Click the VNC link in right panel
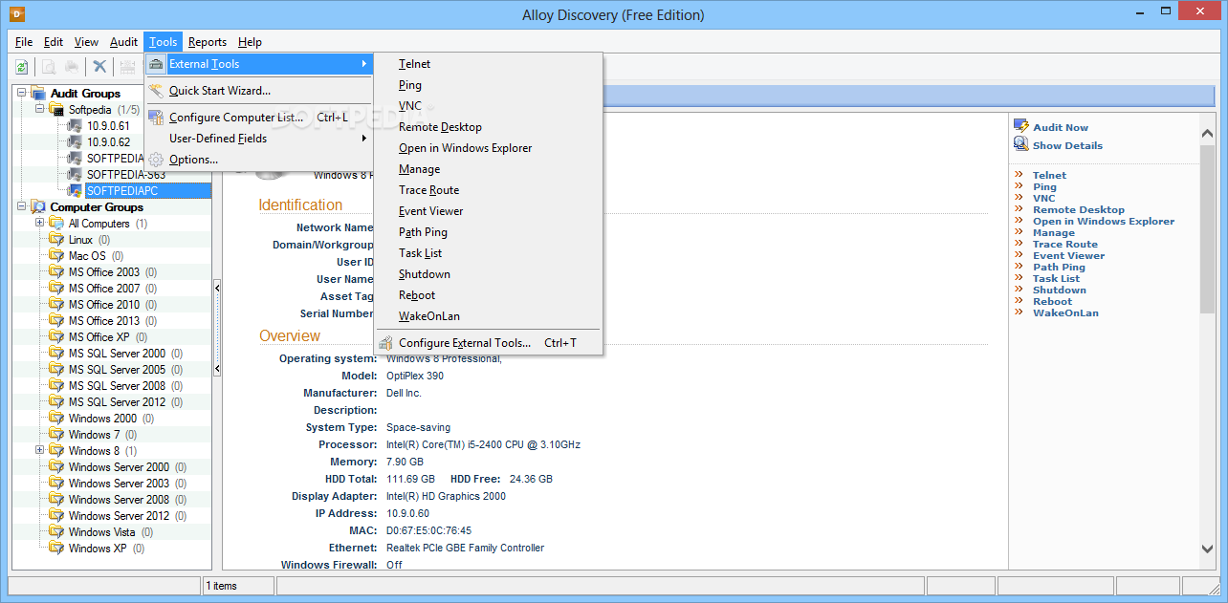 (1044, 199)
